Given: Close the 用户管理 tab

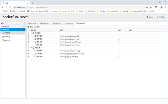Looking at the screenshot, I should [x=37, y=23].
